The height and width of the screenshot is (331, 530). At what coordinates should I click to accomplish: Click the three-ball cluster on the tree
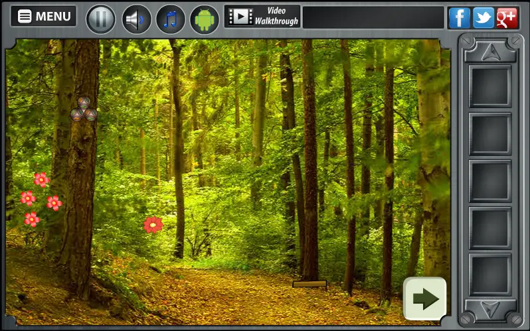tap(84, 109)
